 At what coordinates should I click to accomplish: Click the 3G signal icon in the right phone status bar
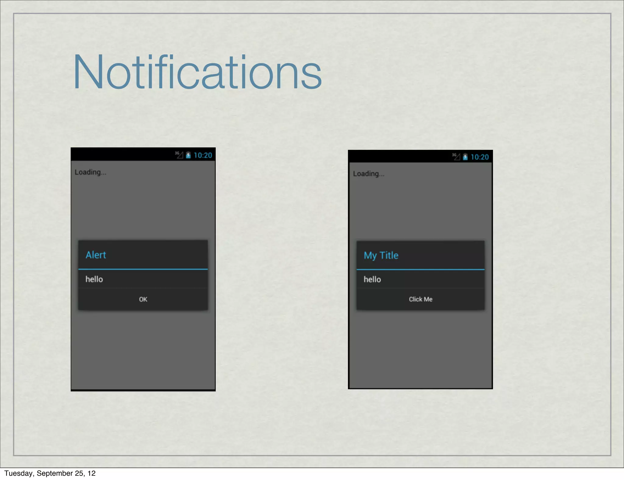(456, 157)
